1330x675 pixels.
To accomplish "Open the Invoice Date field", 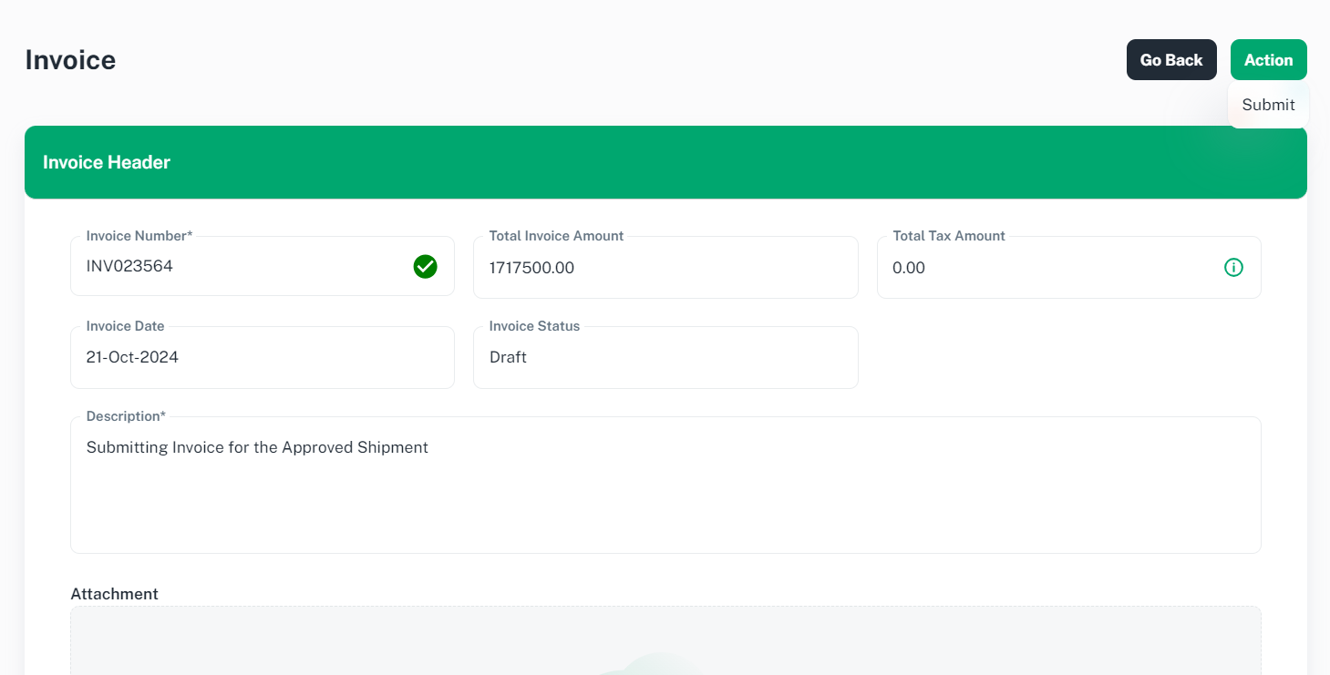I will [262, 357].
